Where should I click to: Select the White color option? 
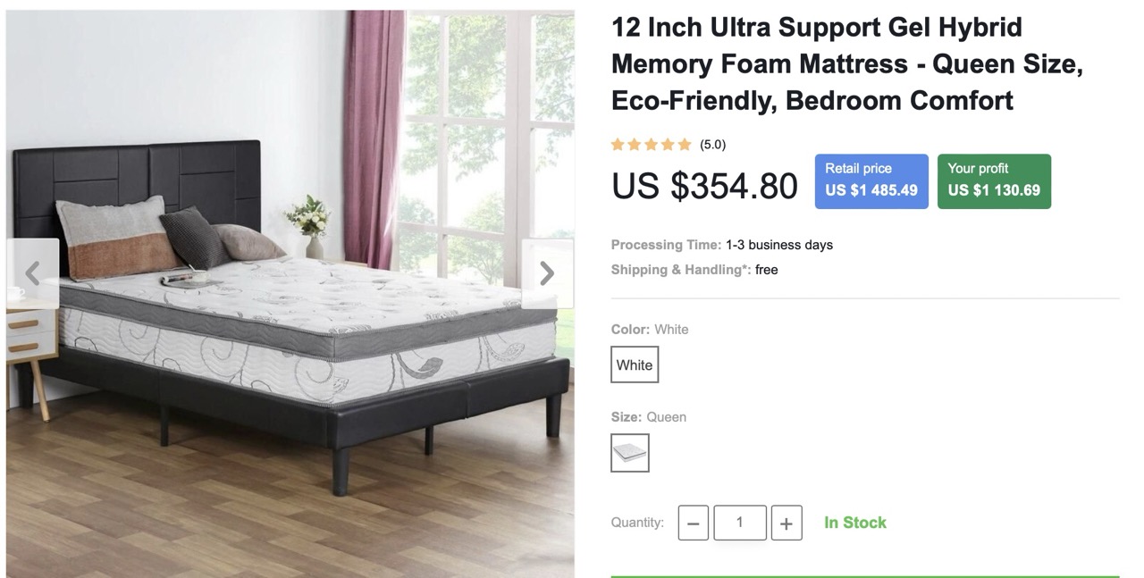coord(635,364)
